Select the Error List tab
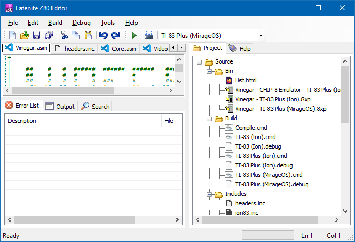Viewport: 355px width, 242px height. (x=22, y=106)
